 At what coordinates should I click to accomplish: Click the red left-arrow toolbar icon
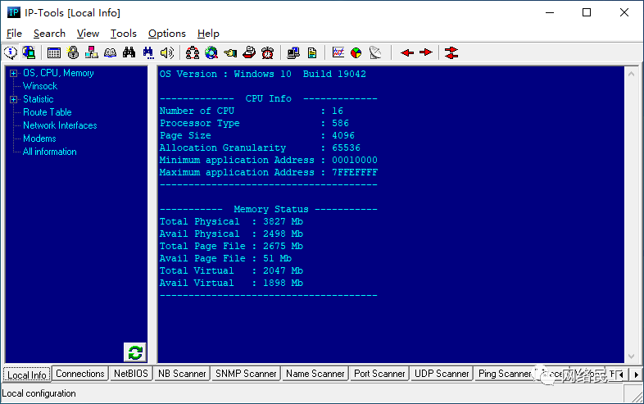point(407,52)
